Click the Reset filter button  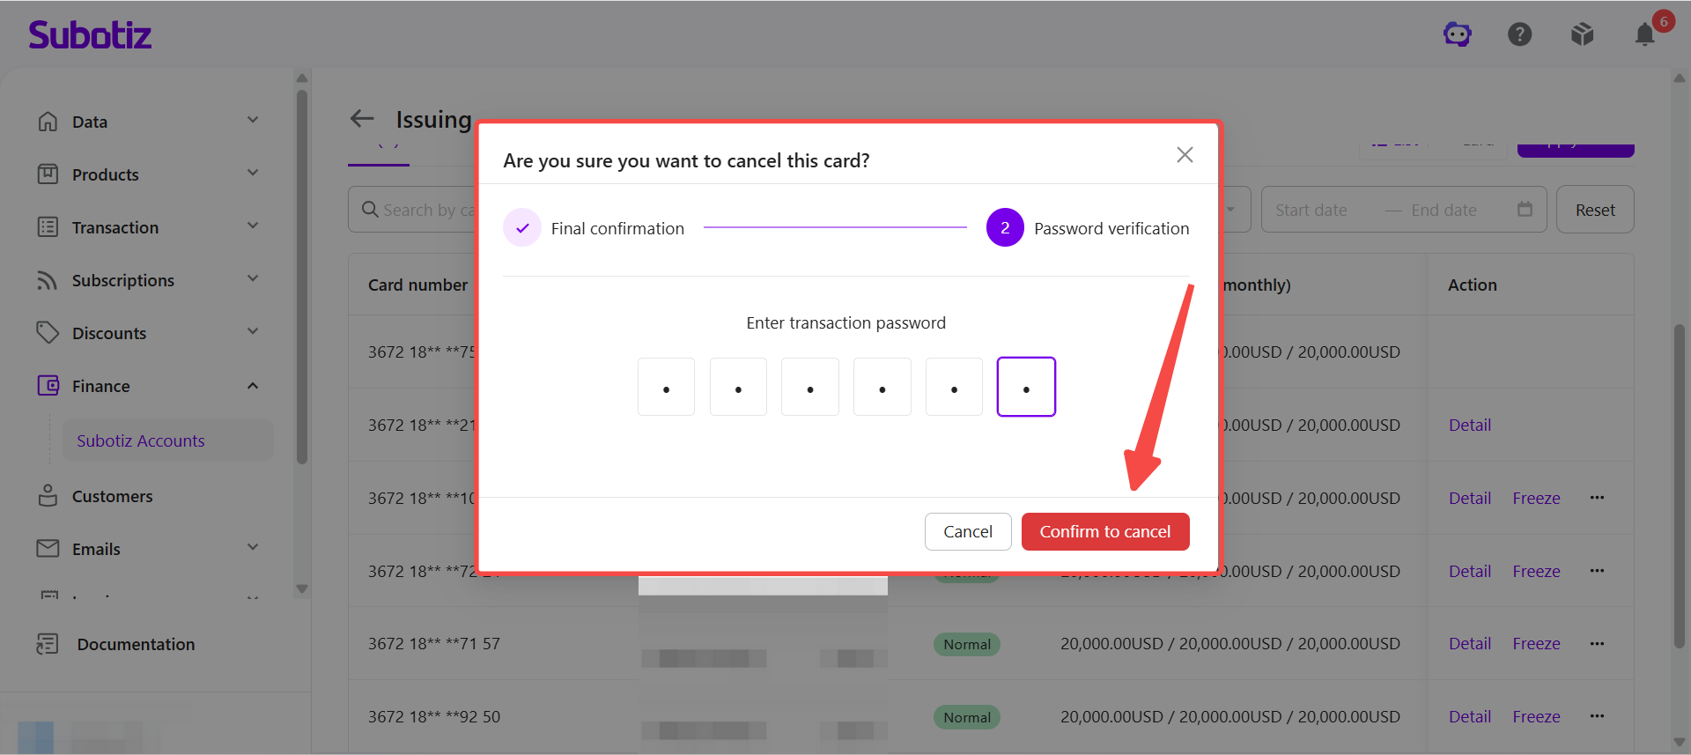click(x=1595, y=210)
